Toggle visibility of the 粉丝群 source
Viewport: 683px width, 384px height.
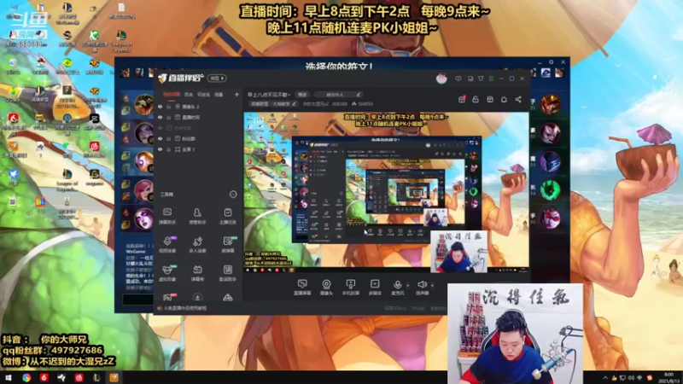click(x=161, y=138)
